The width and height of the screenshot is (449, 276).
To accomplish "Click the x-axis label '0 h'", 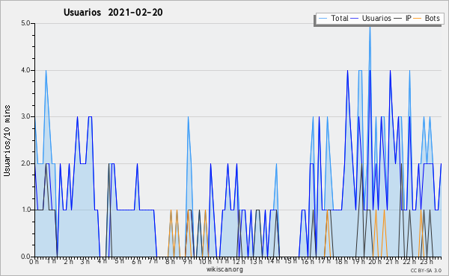I will pos(34,262).
